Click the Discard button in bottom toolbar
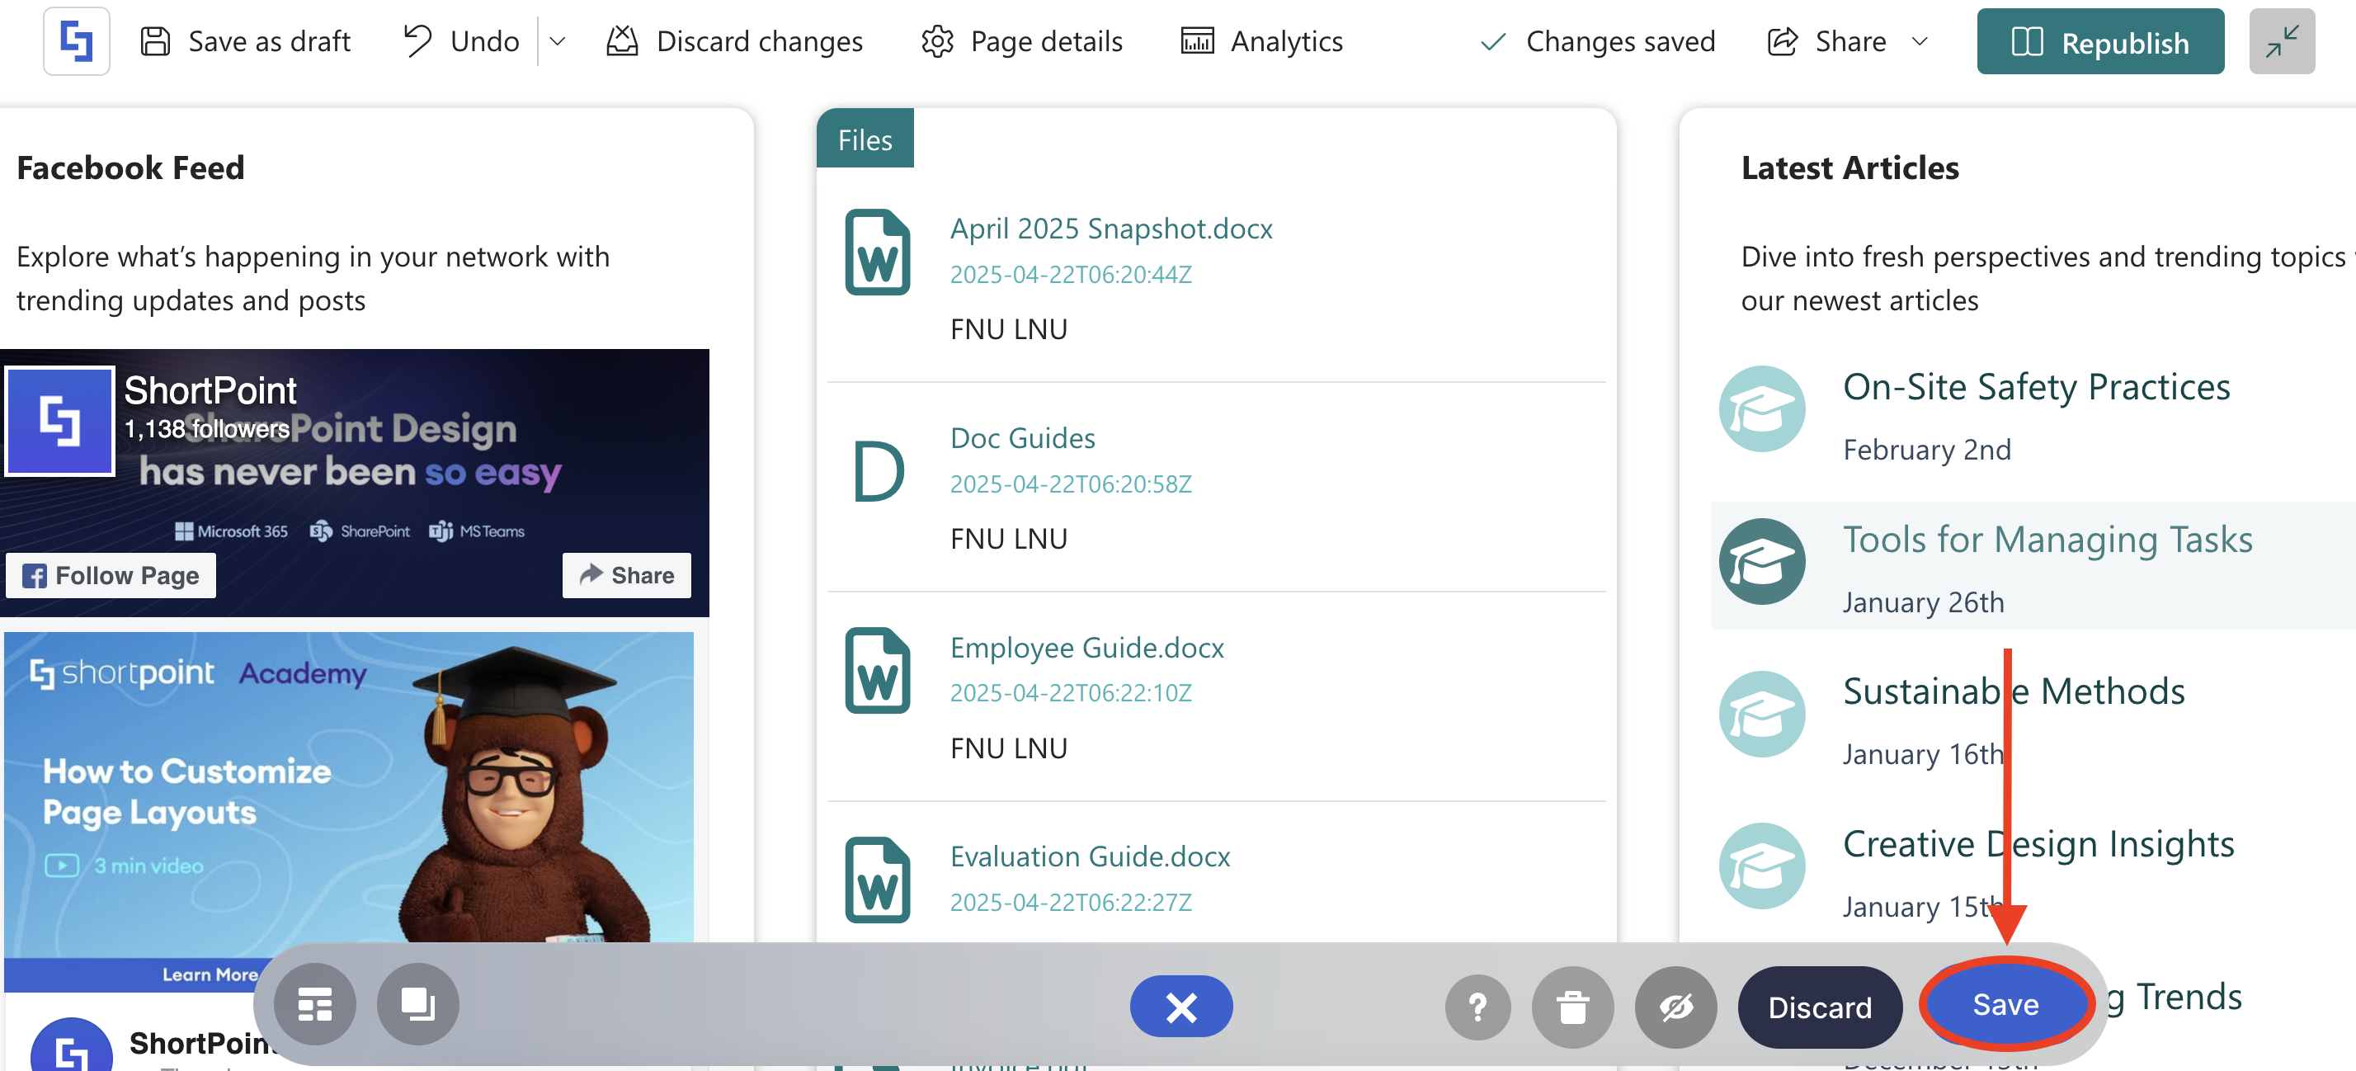Viewport: 2356px width, 1071px height. (x=1819, y=1007)
